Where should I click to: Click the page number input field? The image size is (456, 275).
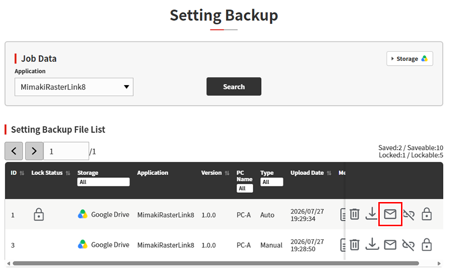coord(66,151)
